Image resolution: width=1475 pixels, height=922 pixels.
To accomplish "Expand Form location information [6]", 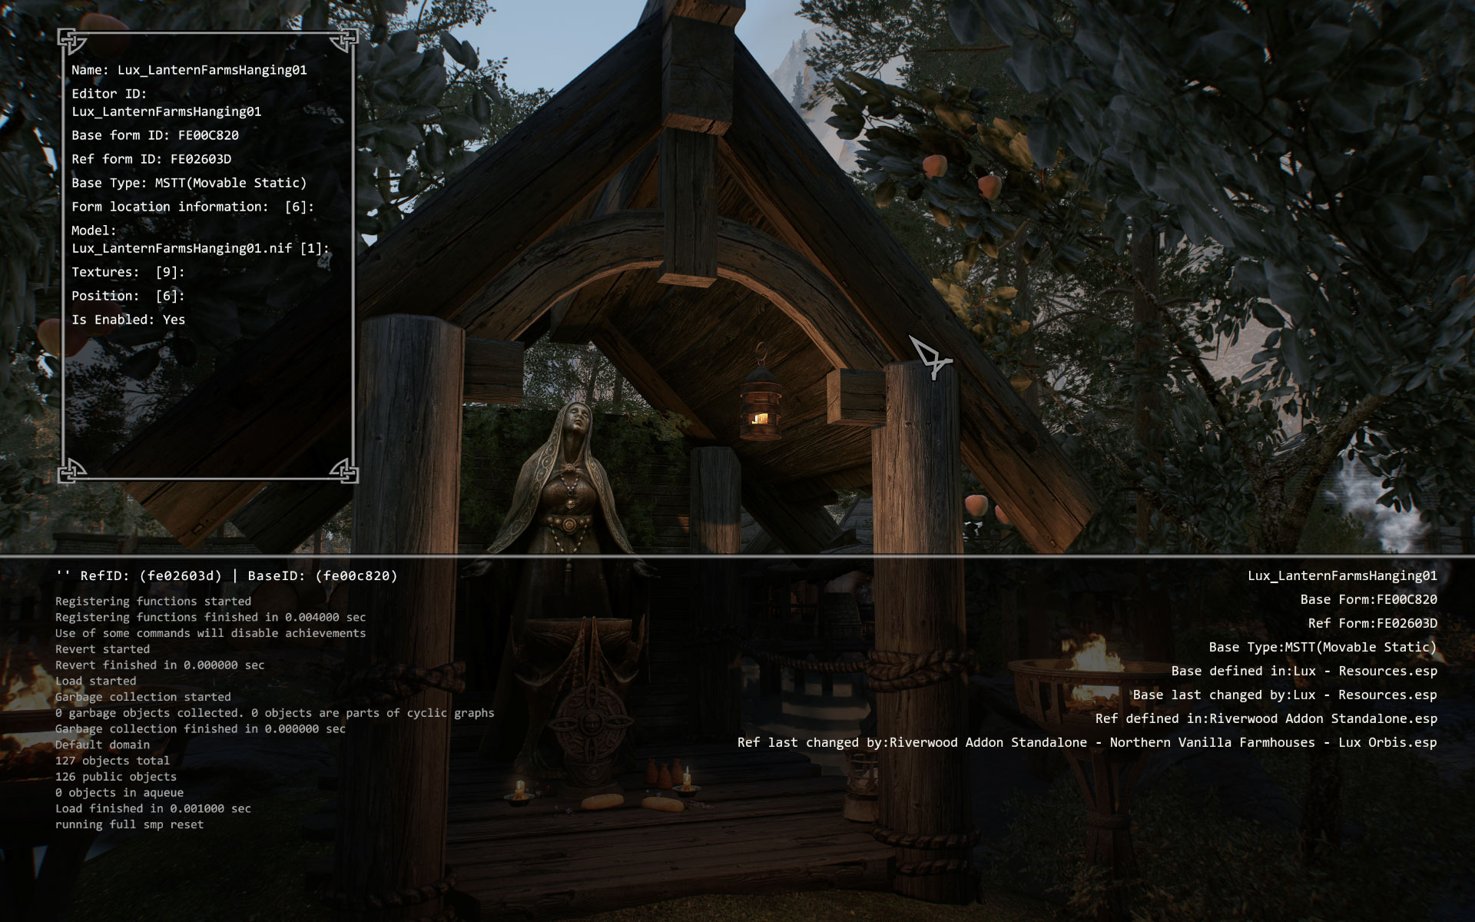I will point(193,207).
